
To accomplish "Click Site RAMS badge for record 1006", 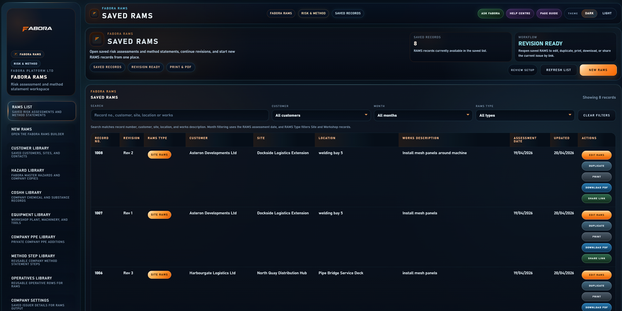I will 159,275.
